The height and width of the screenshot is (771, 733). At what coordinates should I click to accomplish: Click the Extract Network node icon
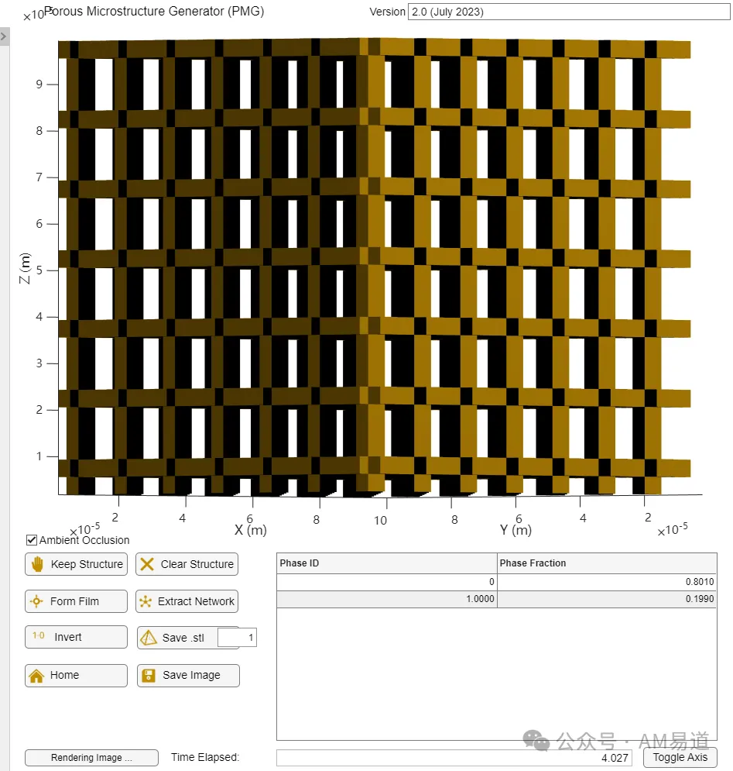click(x=146, y=601)
